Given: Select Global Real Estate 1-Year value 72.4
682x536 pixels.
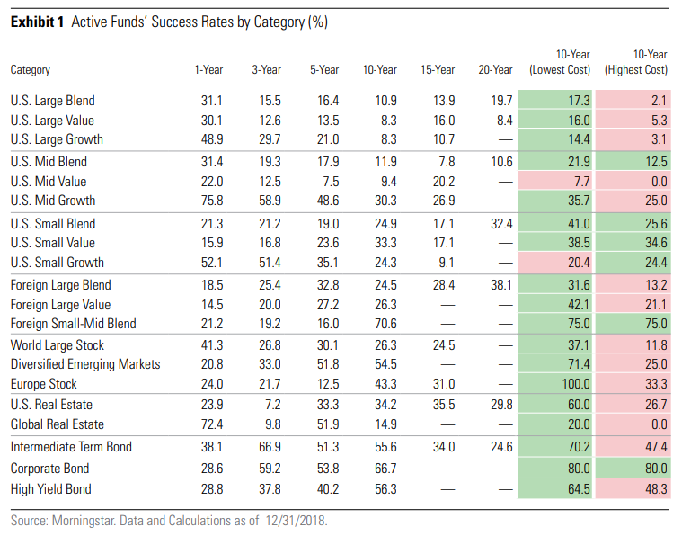Looking at the screenshot, I should point(210,424).
